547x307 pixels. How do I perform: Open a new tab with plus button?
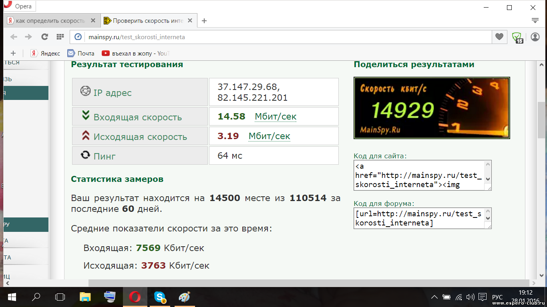point(204,21)
